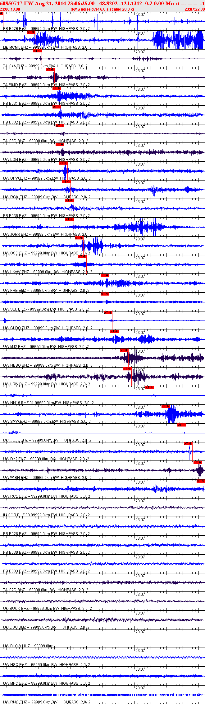Select the UW JORV EHZ station label
This screenshot has width=205, height=704.
47,234
